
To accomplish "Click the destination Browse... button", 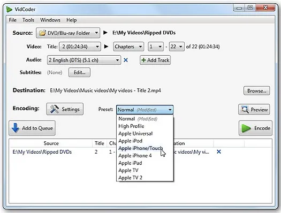I will 256,90.
